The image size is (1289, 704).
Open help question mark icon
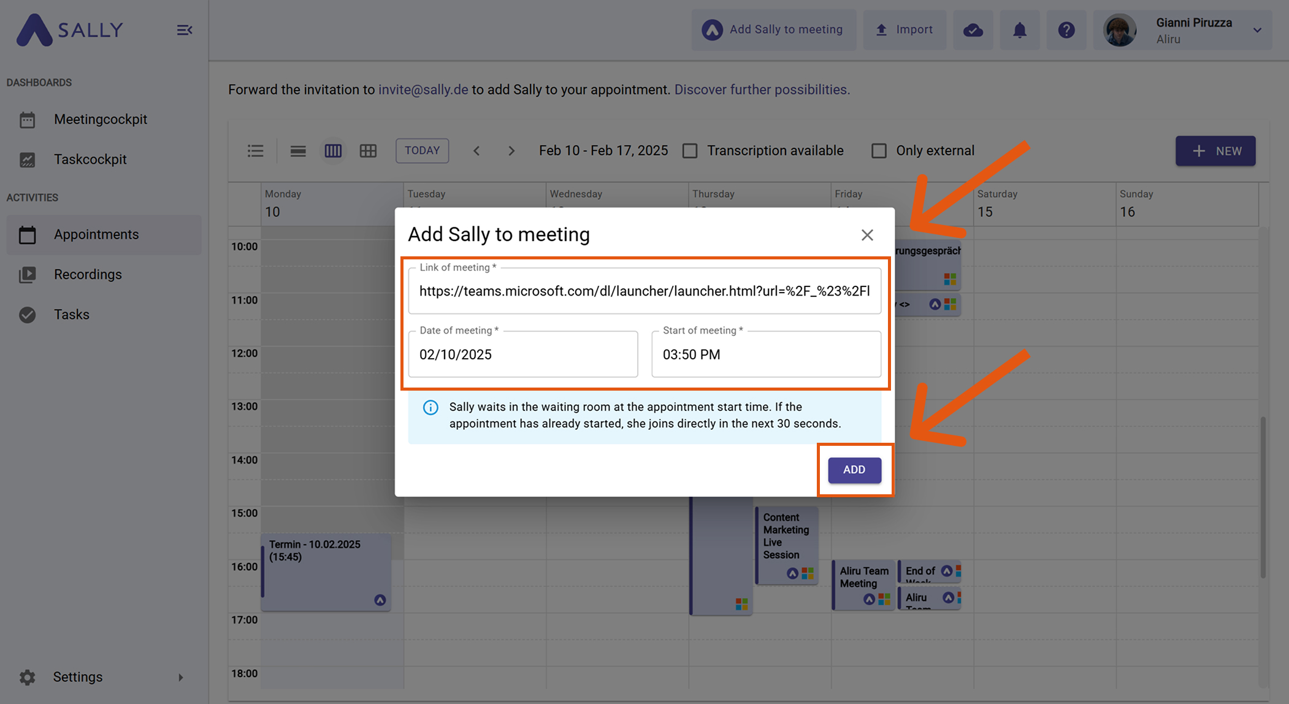1066,29
